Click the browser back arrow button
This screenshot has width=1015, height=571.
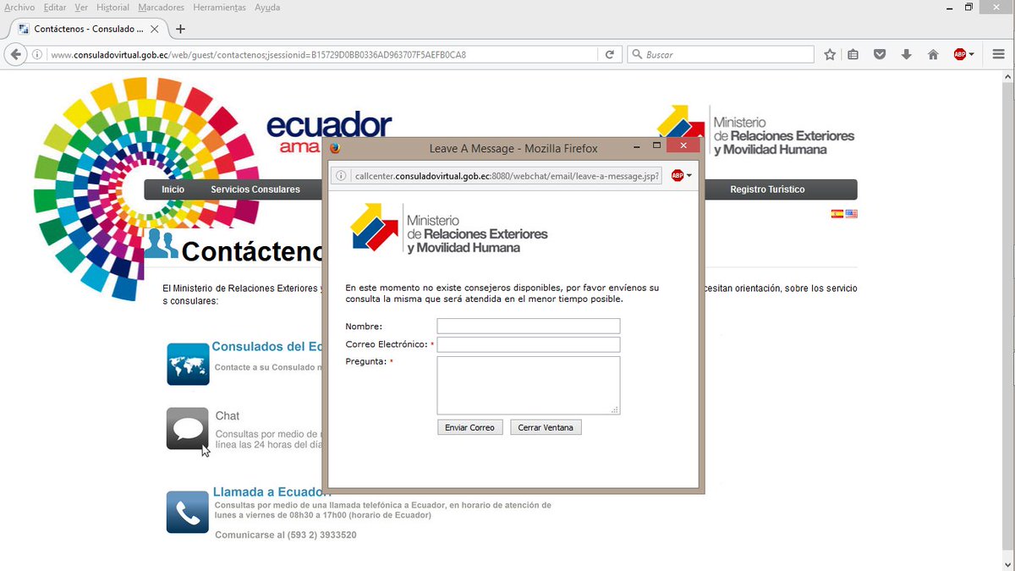[14, 54]
